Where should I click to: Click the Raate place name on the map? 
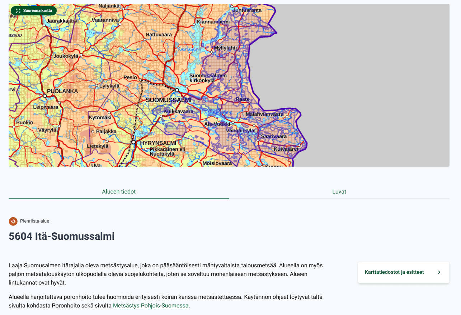[x=243, y=99]
